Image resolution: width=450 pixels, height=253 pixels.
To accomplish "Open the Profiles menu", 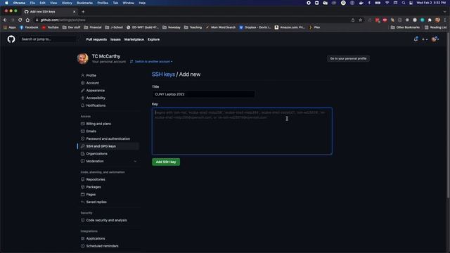I will click(103, 3).
